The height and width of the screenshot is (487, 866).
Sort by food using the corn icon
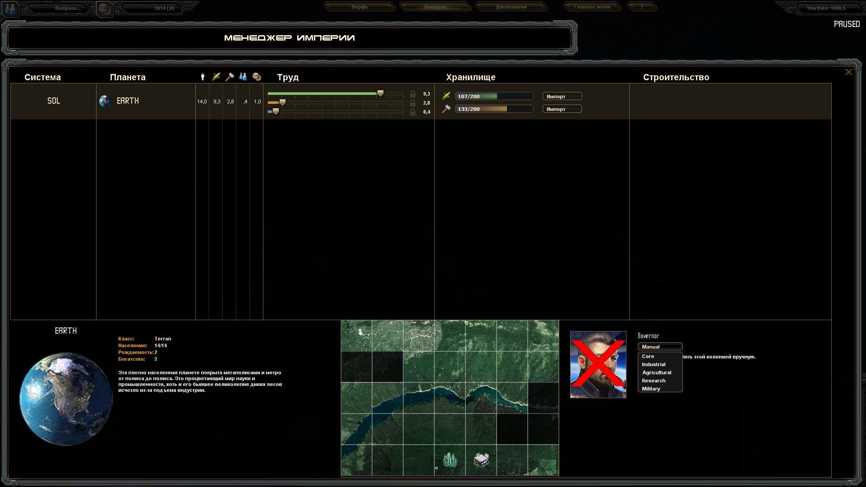click(x=216, y=77)
